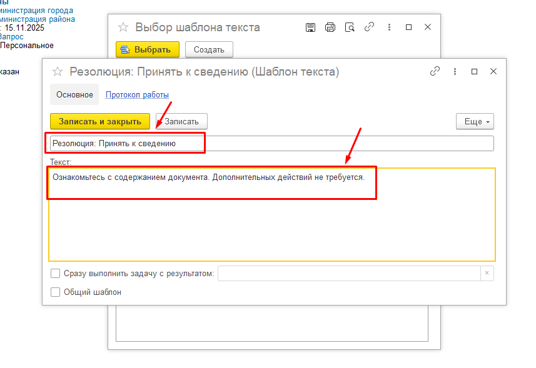Image resolution: width=536 pixels, height=368 pixels.
Task: Click Записать и закрыть button
Action: [100, 122]
